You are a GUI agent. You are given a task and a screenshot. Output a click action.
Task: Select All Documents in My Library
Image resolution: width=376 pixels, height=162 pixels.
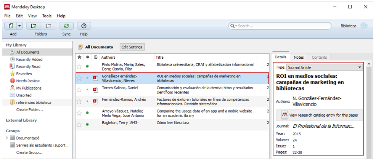[37, 52]
